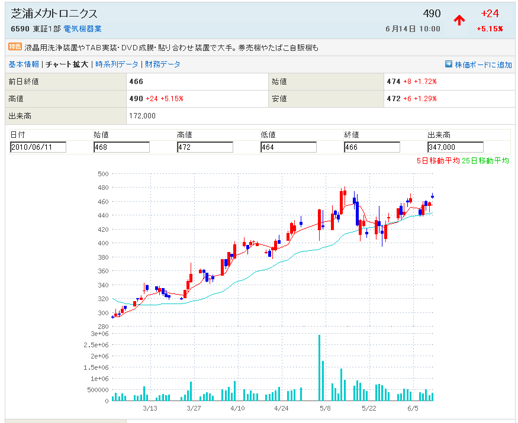The image size is (518, 423).
Task: Click the 出来高 field showing 347,000
Action: [455, 147]
